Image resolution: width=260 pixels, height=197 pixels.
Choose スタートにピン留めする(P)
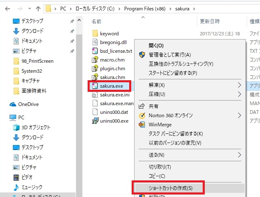coord(173,73)
